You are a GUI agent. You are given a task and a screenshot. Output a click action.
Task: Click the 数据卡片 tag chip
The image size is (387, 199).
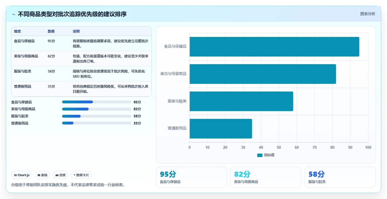click(81, 175)
